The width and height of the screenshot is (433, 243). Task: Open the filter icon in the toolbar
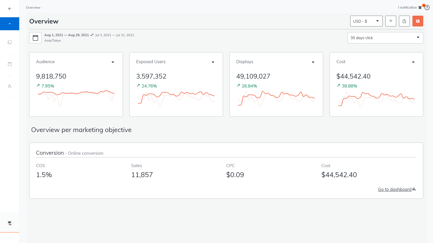391,21
